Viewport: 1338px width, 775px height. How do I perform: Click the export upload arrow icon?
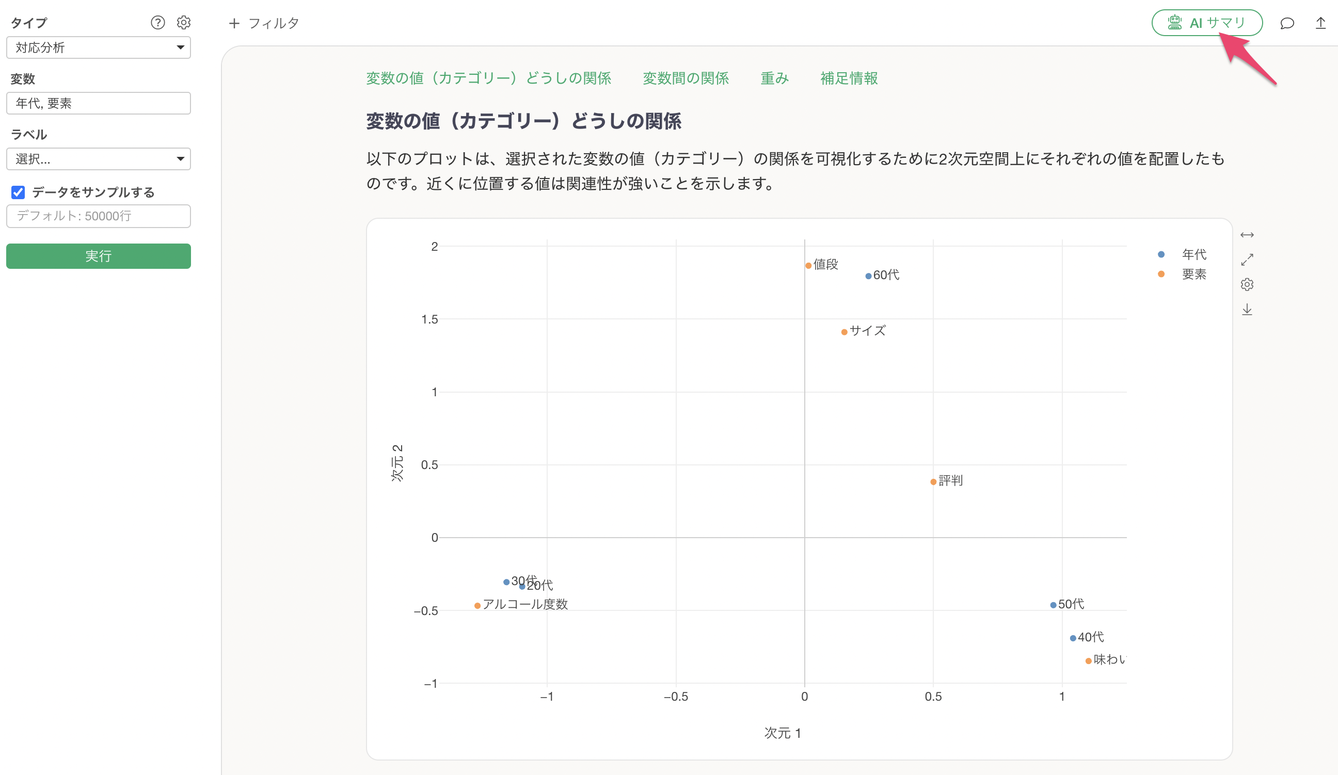coord(1320,23)
